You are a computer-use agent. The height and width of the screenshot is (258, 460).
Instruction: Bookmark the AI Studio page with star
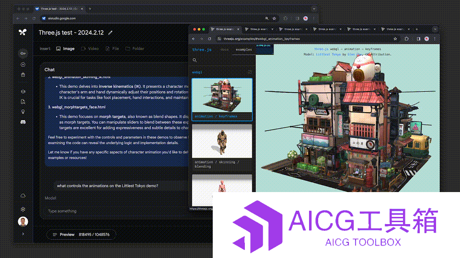(274, 18)
